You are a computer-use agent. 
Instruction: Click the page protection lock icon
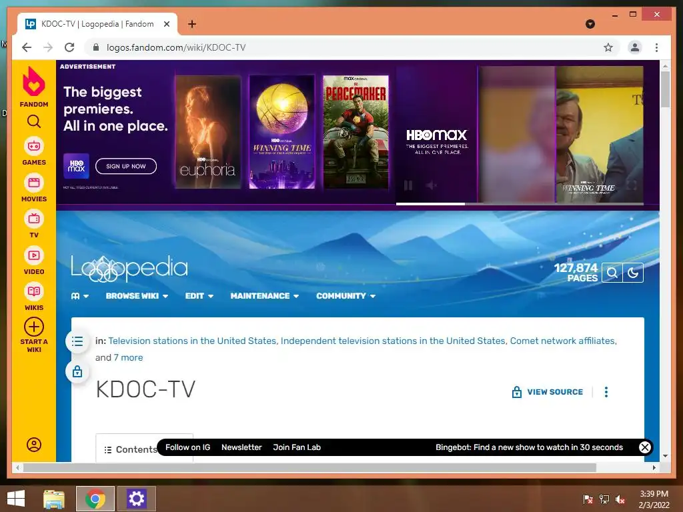coord(77,372)
